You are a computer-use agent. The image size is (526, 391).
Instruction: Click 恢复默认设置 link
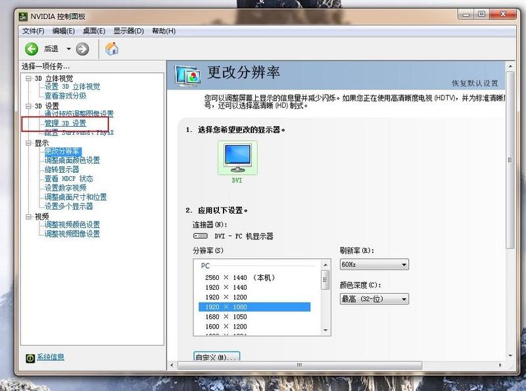[x=475, y=83]
